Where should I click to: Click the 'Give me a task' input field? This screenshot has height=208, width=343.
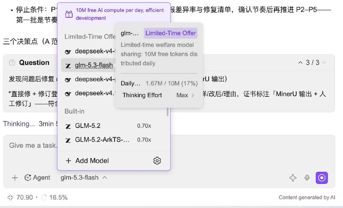click(x=33, y=146)
